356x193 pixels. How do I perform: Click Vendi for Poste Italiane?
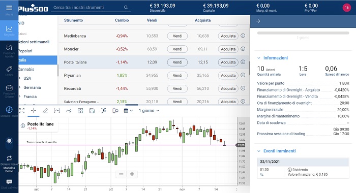click(x=177, y=62)
